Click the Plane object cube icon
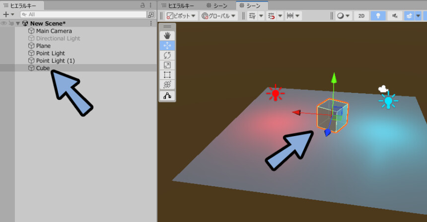The height and width of the screenshot is (222, 427). [31, 46]
